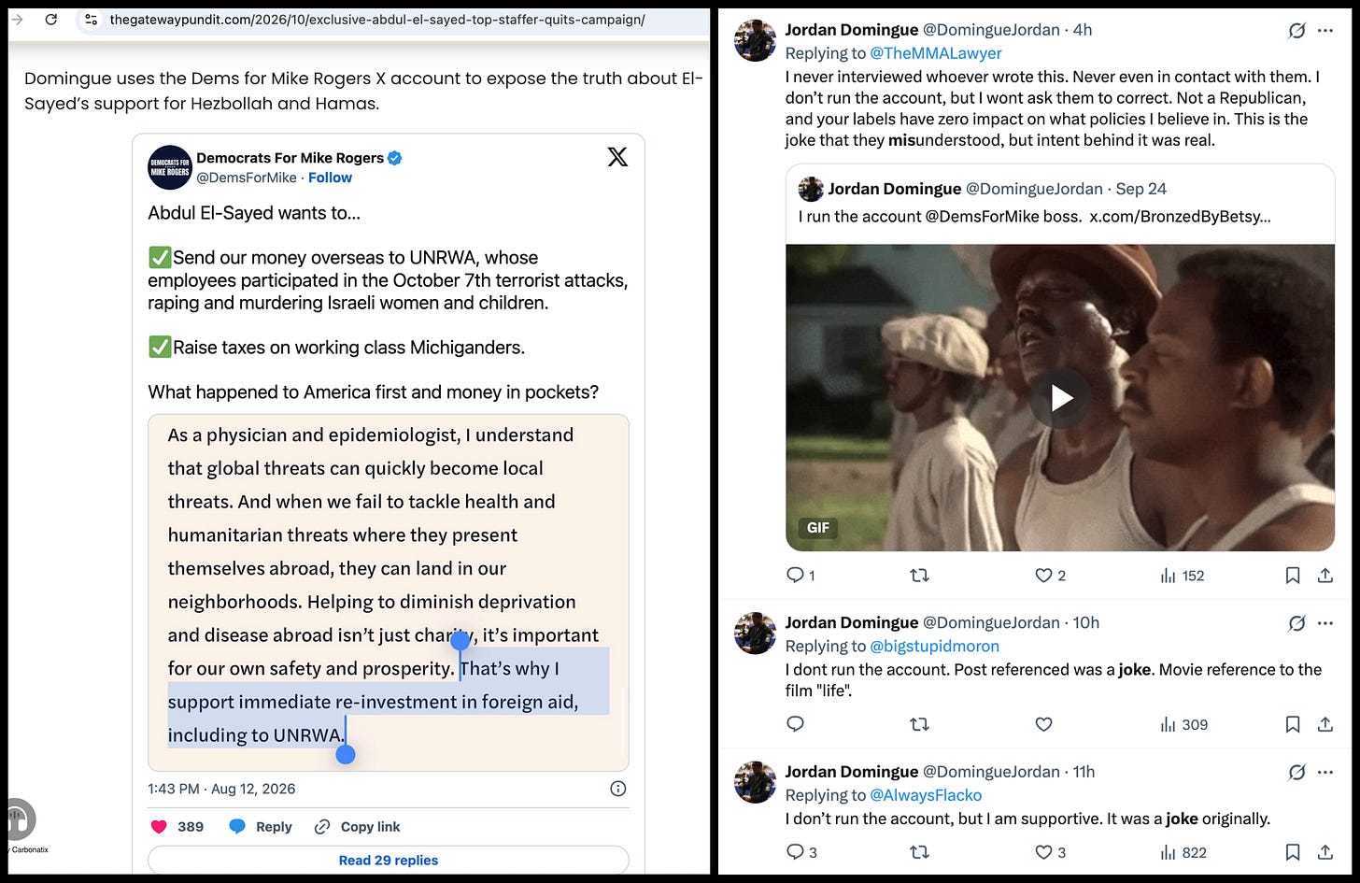Viewport: 1360px width, 883px height.
Task: Click the Grok icon on the 10h tweet
Action: point(1296,623)
